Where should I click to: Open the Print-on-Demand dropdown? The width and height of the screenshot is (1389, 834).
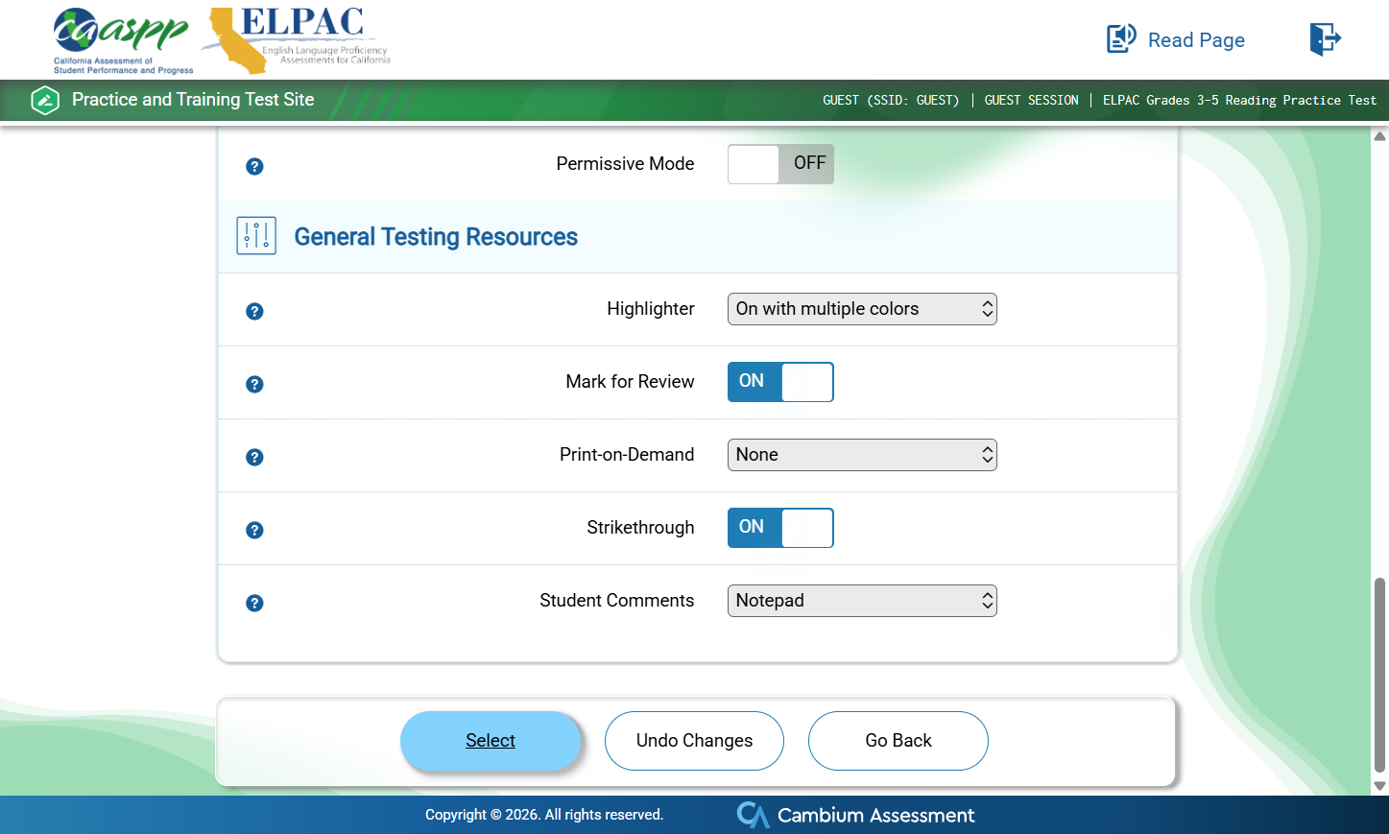point(862,455)
